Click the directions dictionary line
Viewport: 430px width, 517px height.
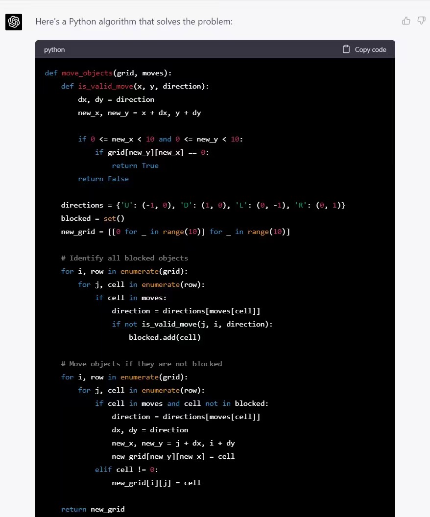(203, 205)
